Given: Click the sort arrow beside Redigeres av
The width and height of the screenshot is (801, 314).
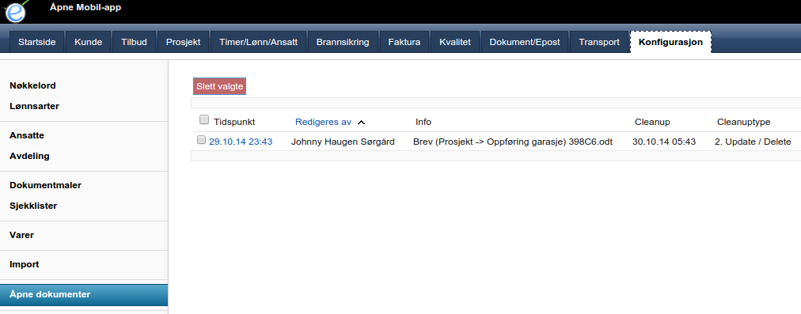Looking at the screenshot, I should click(361, 123).
